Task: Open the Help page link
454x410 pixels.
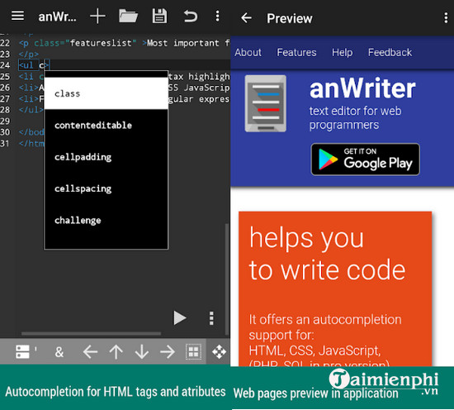Action: point(342,52)
